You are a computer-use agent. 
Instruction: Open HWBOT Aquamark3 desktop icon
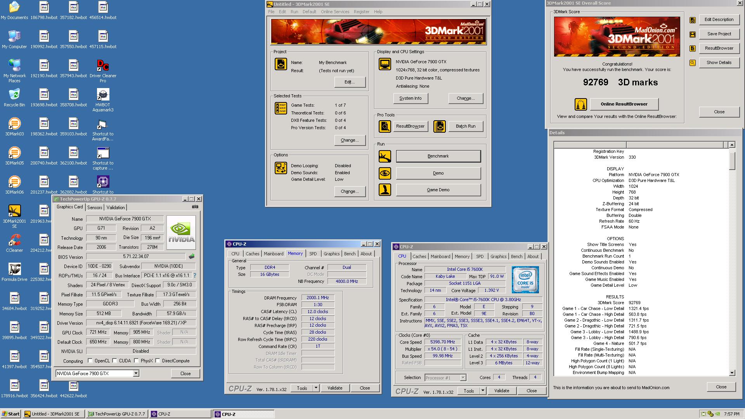[x=103, y=100]
